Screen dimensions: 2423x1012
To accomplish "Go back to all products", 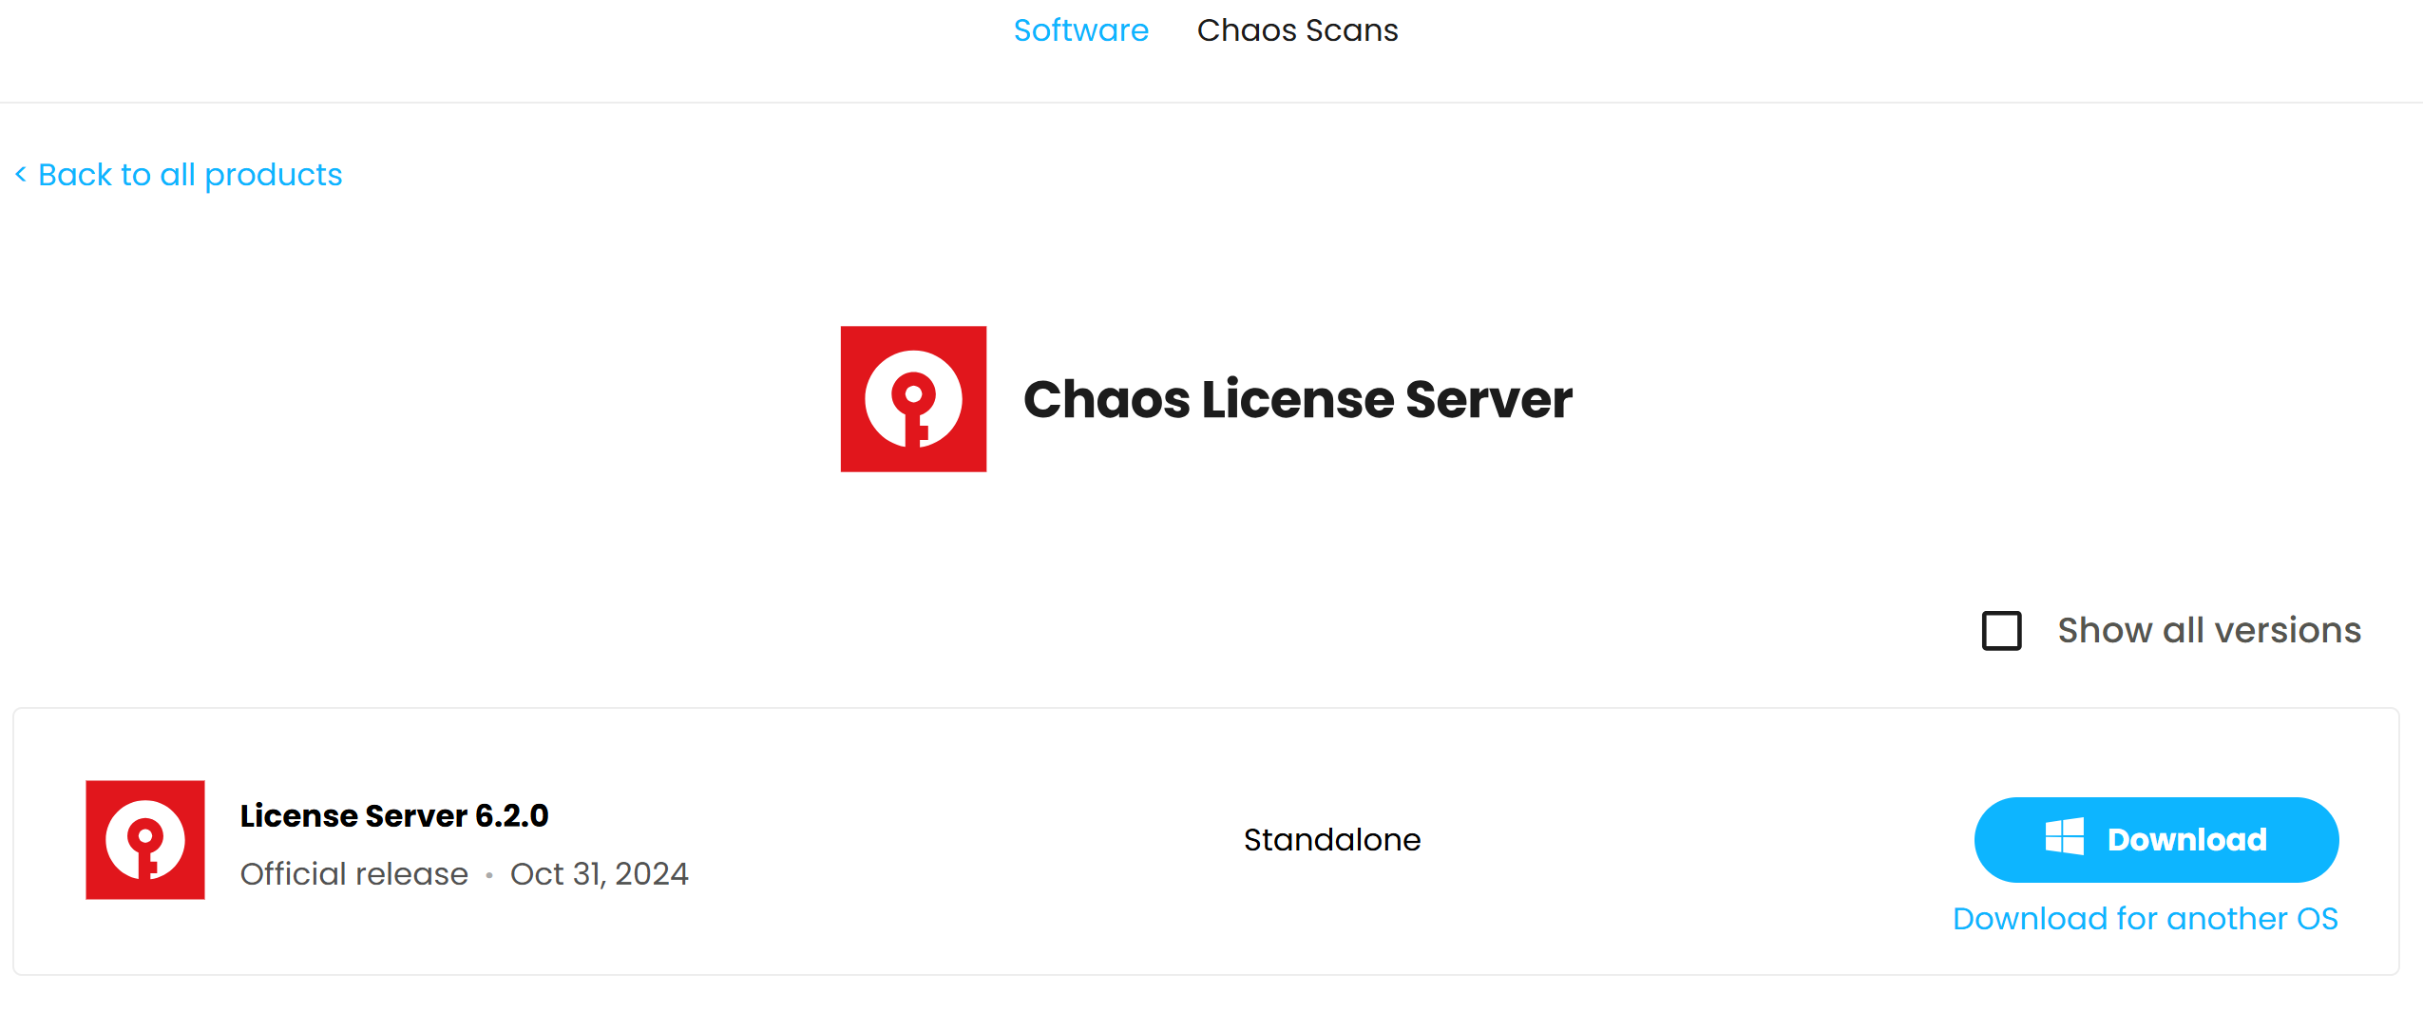I will pos(179,175).
